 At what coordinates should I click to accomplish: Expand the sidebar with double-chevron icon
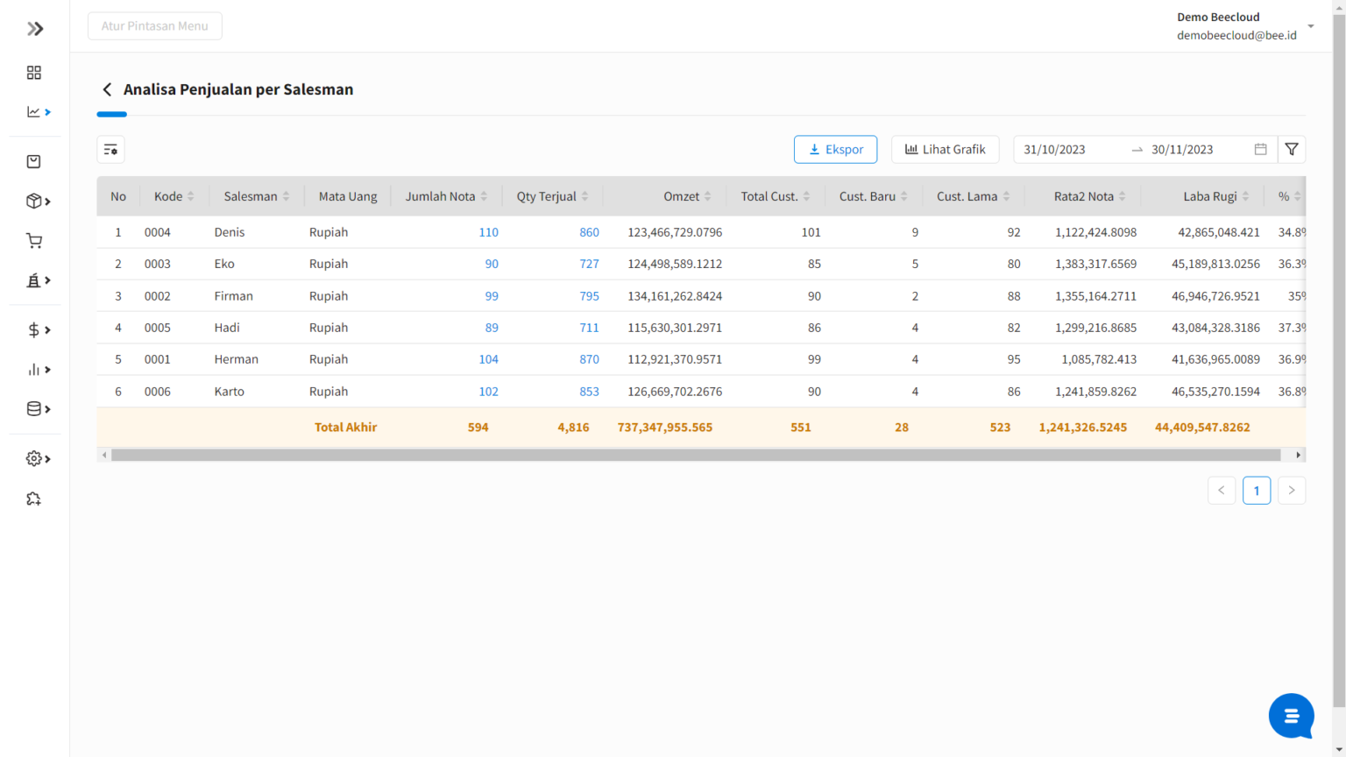35,29
